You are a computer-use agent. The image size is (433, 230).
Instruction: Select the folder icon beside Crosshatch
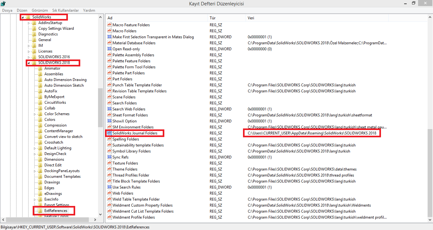pyautogui.click(x=40, y=142)
